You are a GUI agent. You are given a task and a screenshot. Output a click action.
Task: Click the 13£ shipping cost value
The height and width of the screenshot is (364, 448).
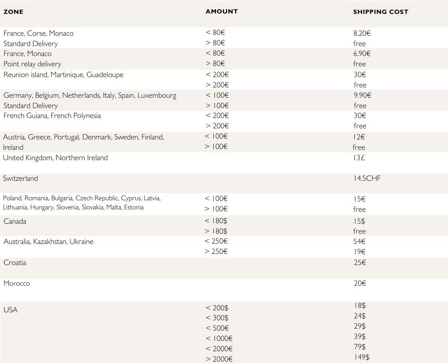(358, 158)
